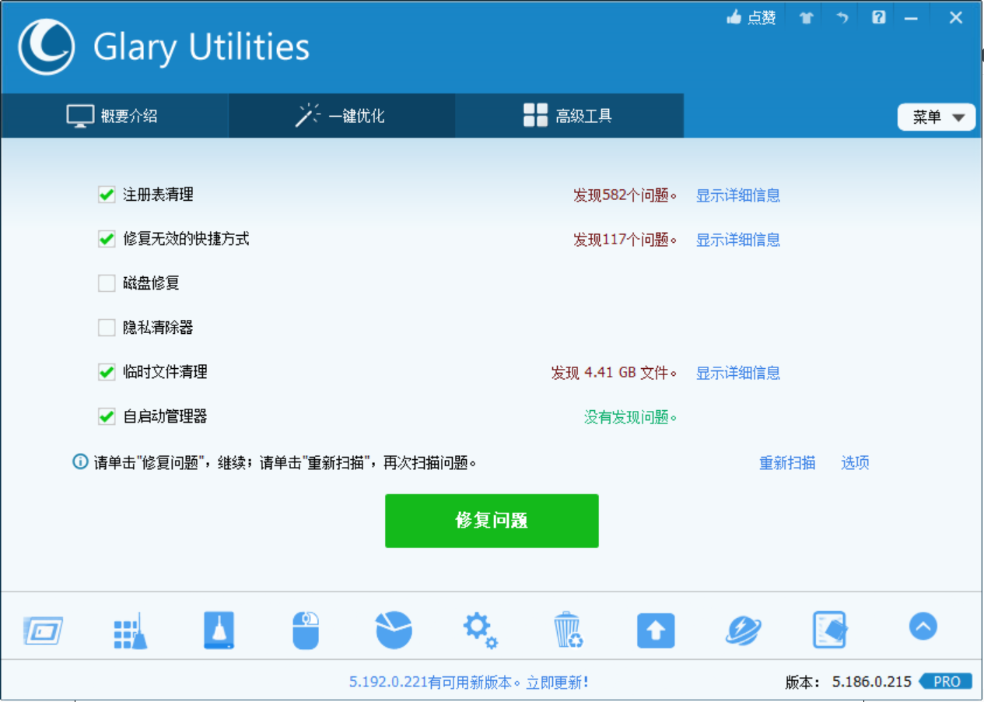Screen dimensions: 984x702
Task: Open the 选项 link
Action: click(855, 463)
